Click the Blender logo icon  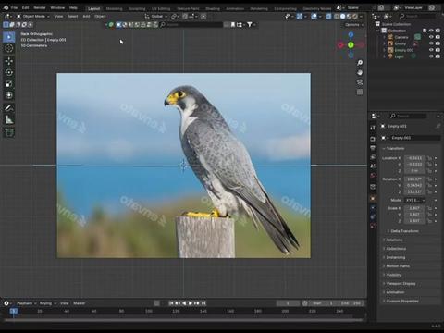point(6,7)
